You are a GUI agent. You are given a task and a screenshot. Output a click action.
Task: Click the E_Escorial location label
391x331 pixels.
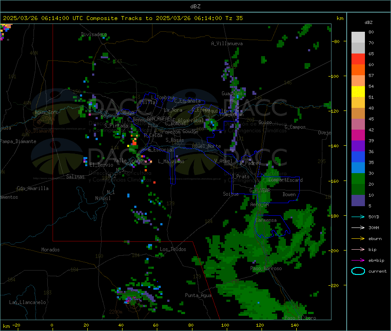(x=161, y=150)
